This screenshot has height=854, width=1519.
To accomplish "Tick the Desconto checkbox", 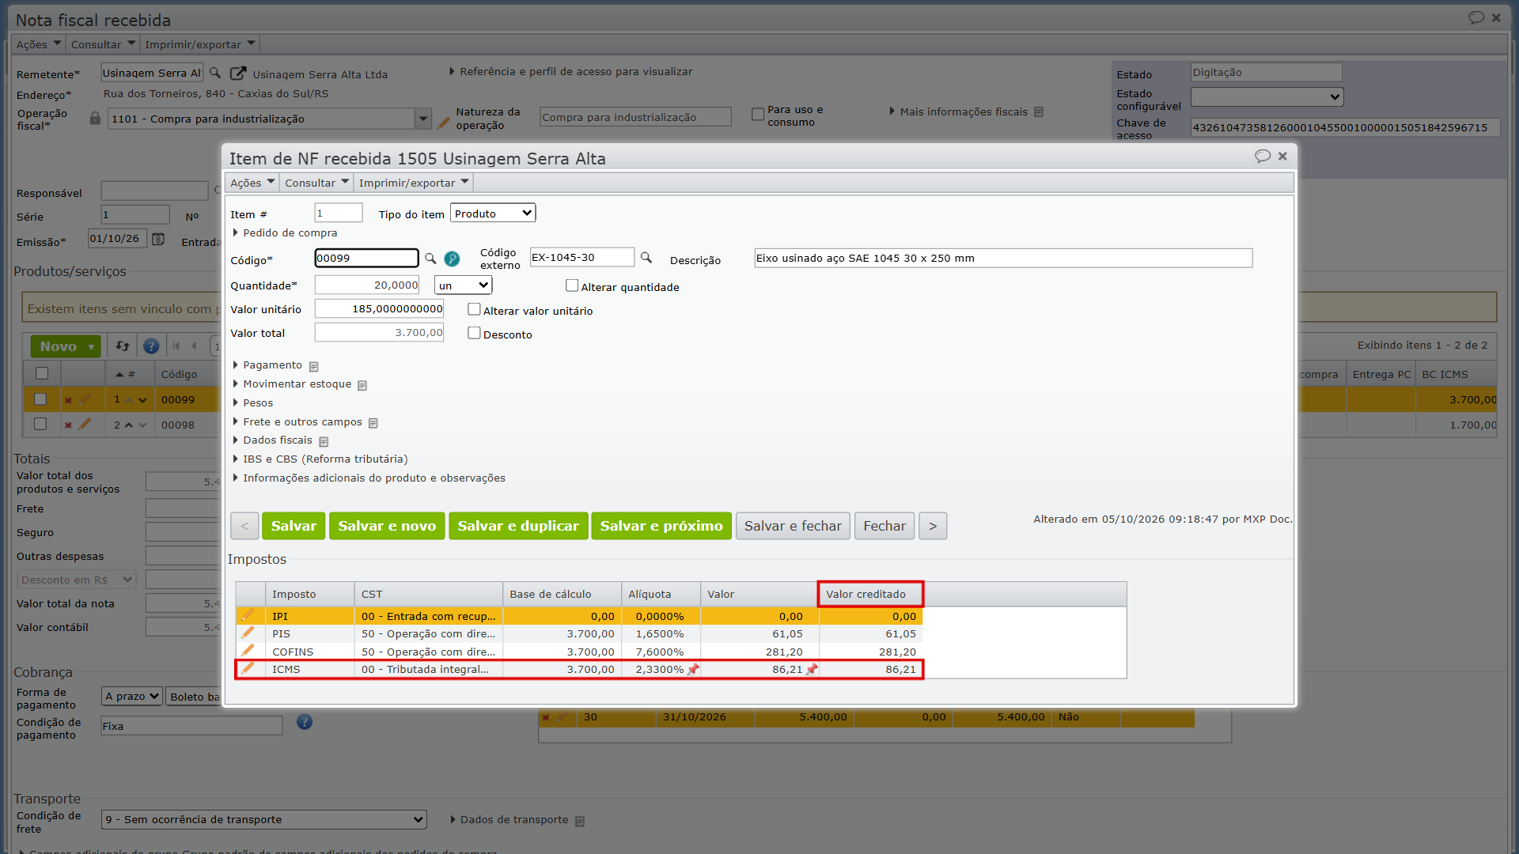I will [474, 333].
